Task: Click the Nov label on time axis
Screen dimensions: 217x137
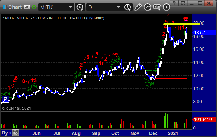Action: [135, 133]
